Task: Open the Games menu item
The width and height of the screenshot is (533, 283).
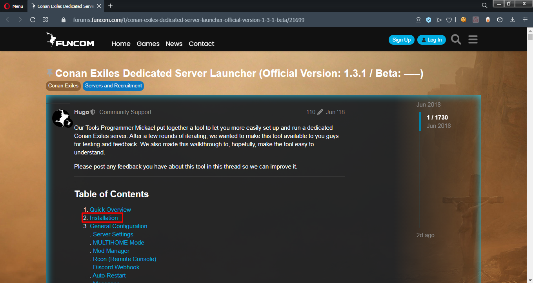Action: coord(148,44)
